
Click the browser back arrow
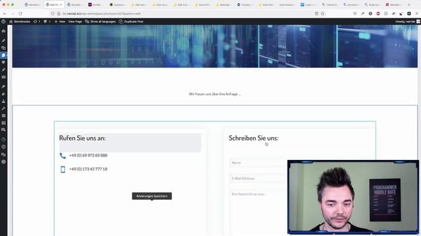[5, 13]
